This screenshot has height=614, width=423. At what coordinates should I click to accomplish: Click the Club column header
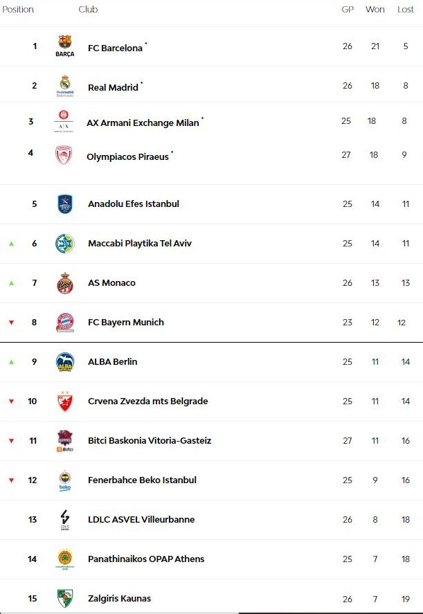88,10
